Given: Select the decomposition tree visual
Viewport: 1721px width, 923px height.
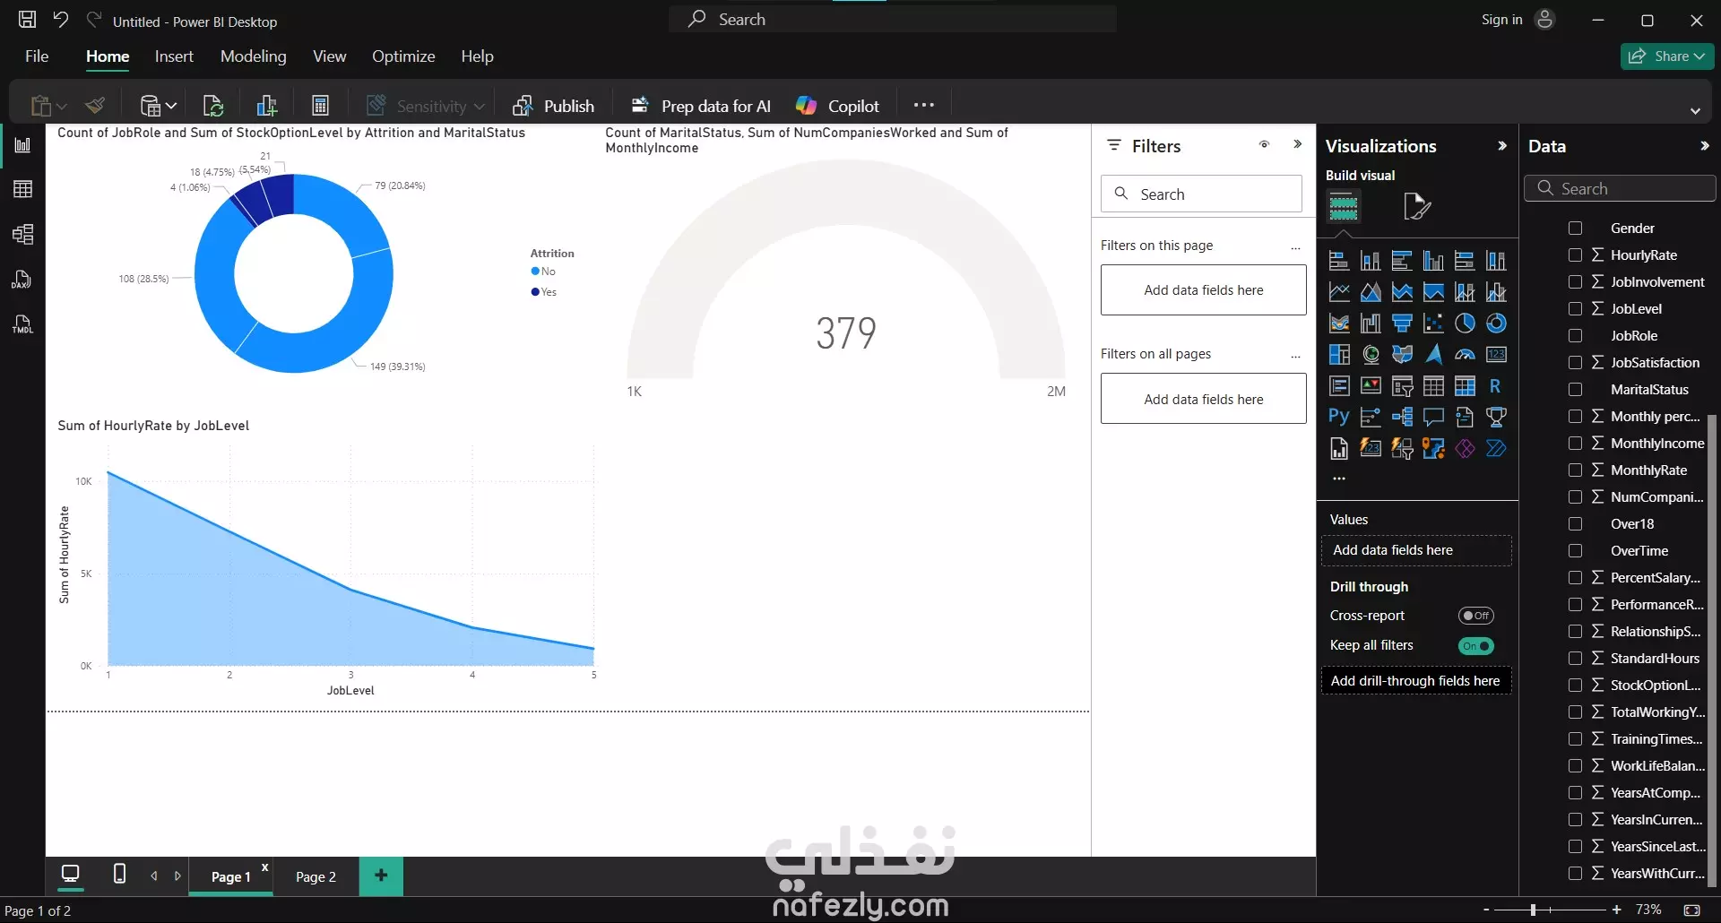Looking at the screenshot, I should (1402, 417).
